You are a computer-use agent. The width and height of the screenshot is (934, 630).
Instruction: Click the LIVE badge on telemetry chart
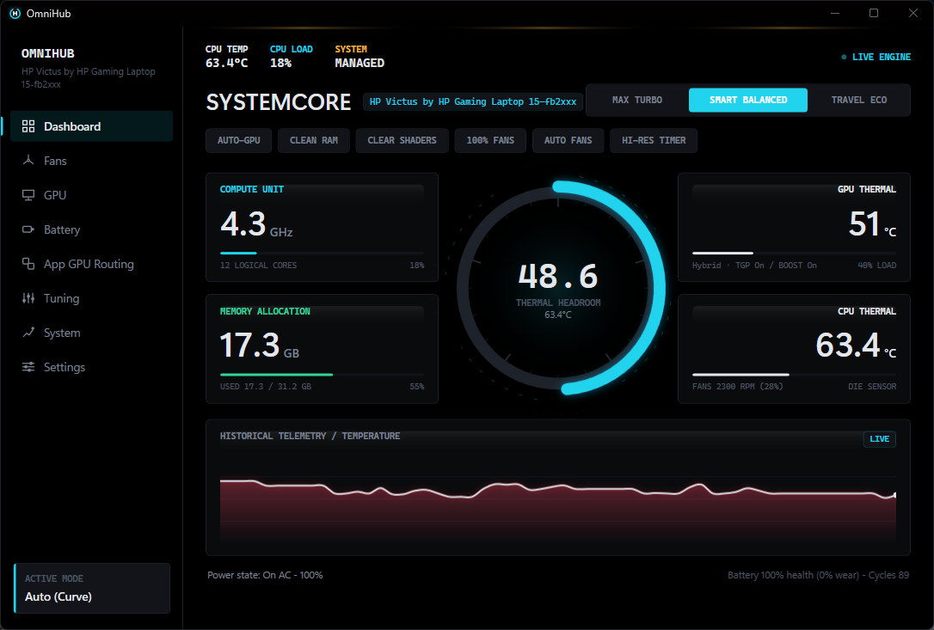[880, 439]
